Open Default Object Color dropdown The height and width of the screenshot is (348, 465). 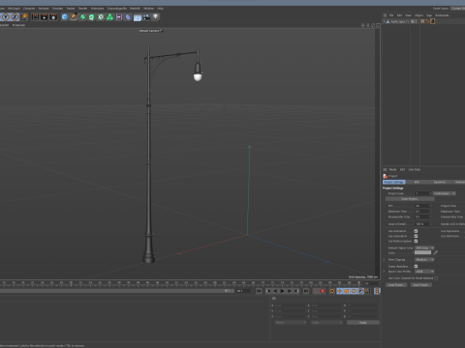tap(424, 248)
